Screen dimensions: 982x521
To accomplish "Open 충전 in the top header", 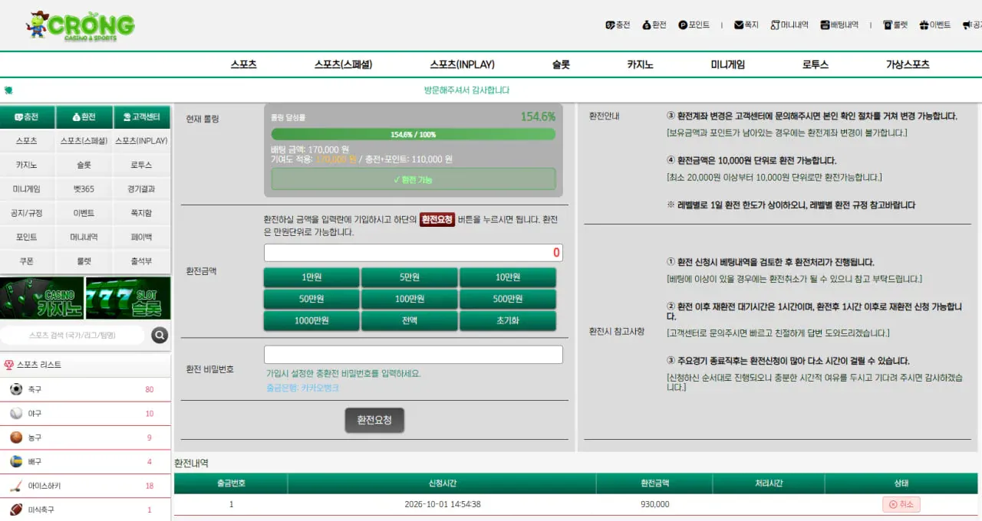I will coord(618,25).
